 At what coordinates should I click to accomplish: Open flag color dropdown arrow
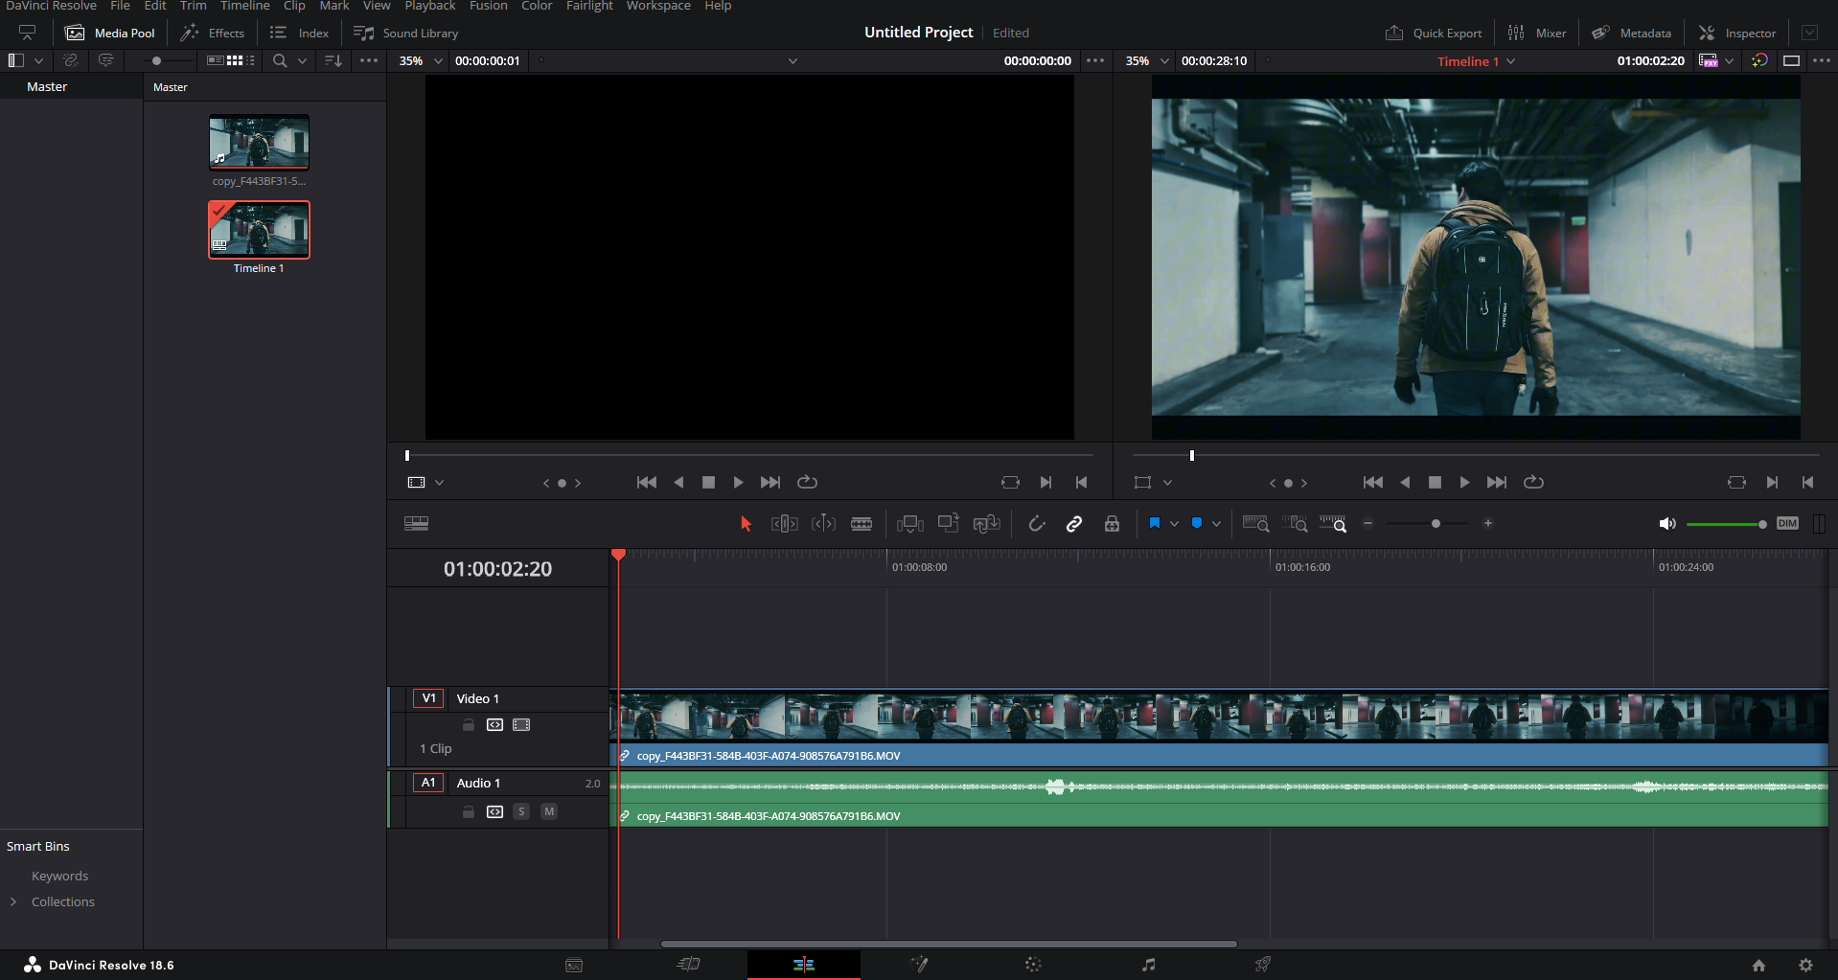tap(1174, 524)
